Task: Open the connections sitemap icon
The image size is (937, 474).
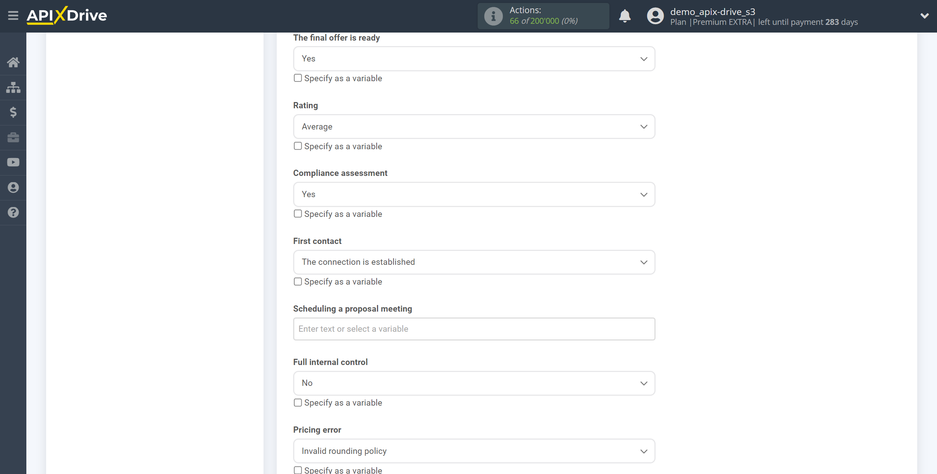Action: (13, 87)
